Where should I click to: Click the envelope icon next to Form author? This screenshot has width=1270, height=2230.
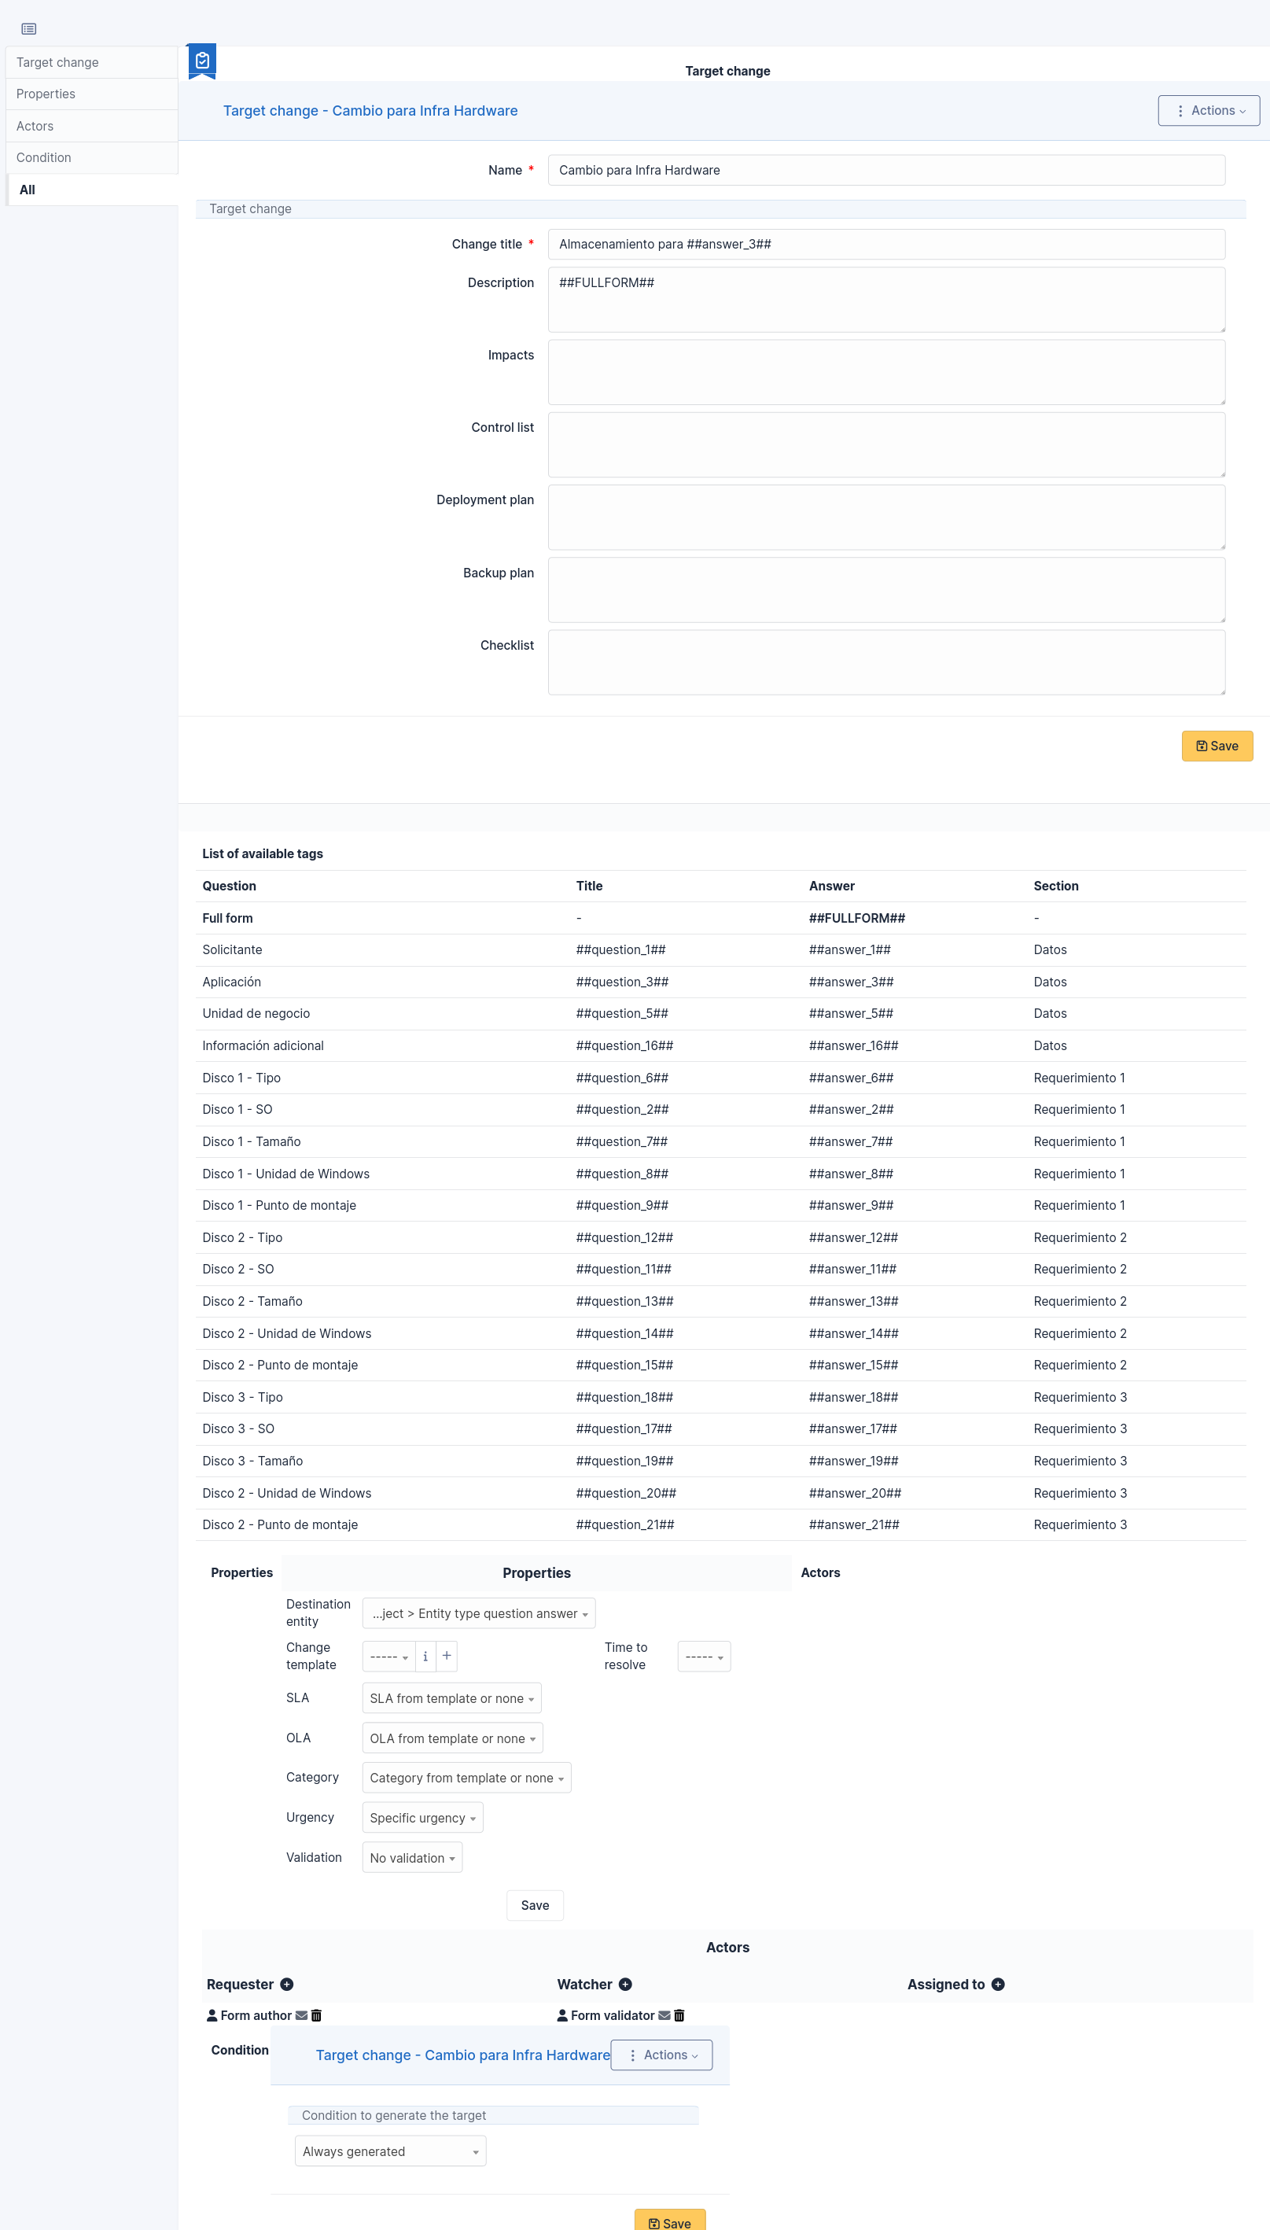(300, 2015)
